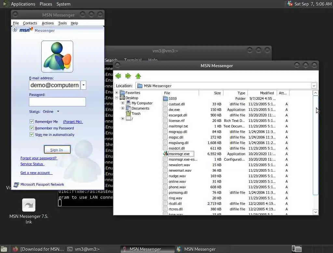Click Forgot your password link
Viewport: 333px width, 253px height.
pos(38,158)
